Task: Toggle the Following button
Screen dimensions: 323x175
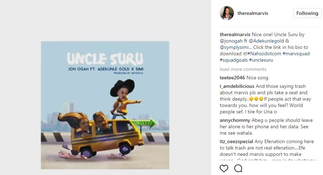Action: tap(307, 13)
